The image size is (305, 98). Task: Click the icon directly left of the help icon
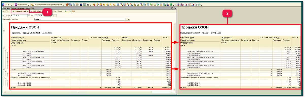[69, 11]
